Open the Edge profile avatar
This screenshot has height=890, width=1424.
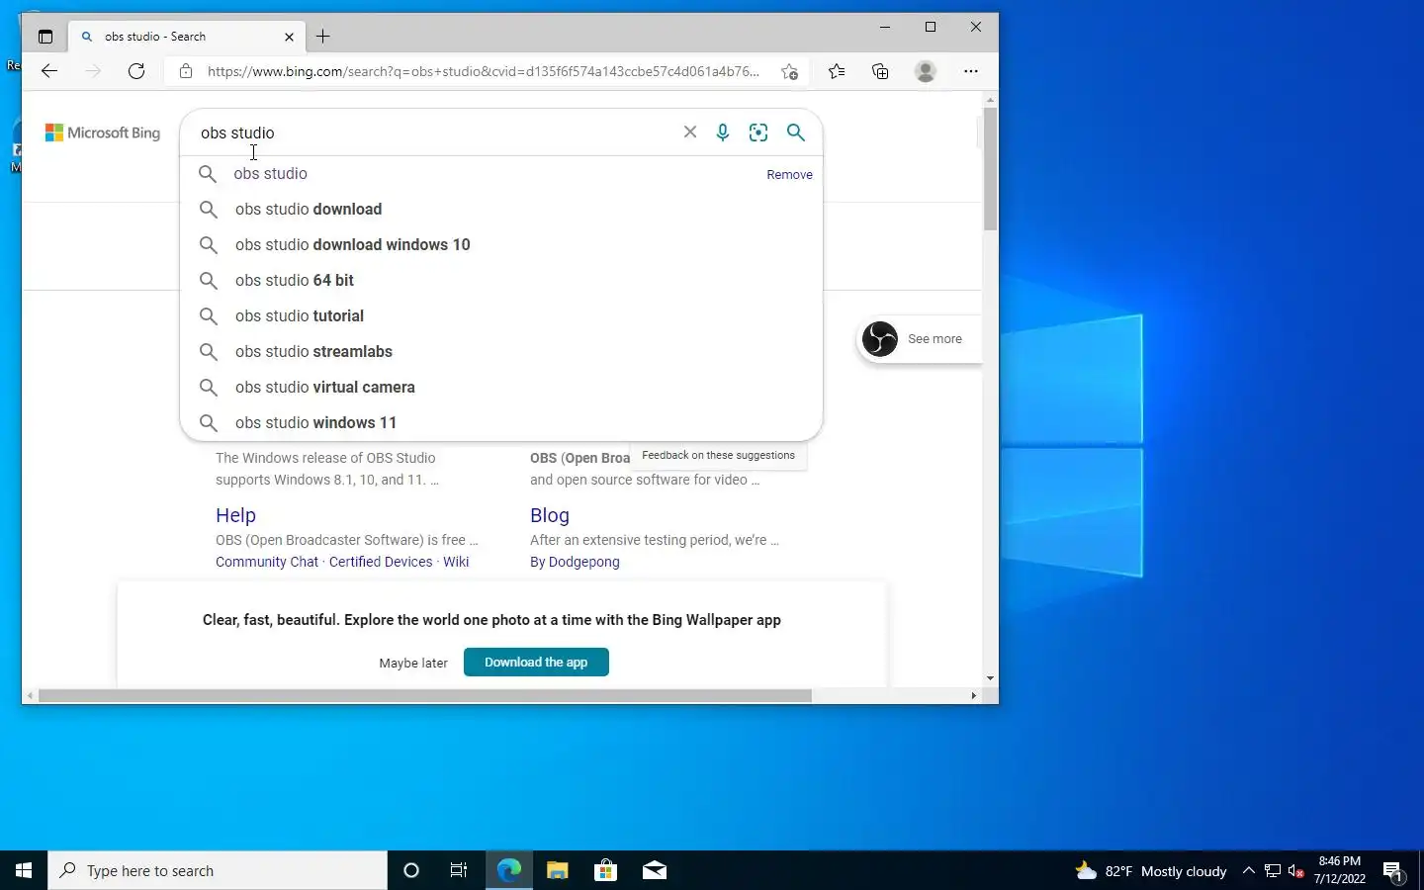coord(926,71)
